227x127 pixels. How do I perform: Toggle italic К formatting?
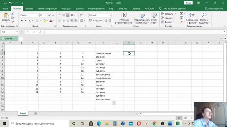pos(26,21)
